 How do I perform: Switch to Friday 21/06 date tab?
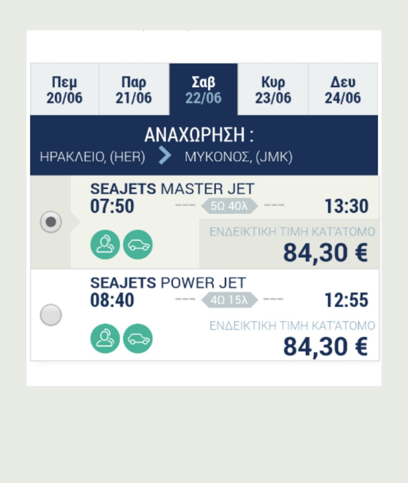pos(134,90)
